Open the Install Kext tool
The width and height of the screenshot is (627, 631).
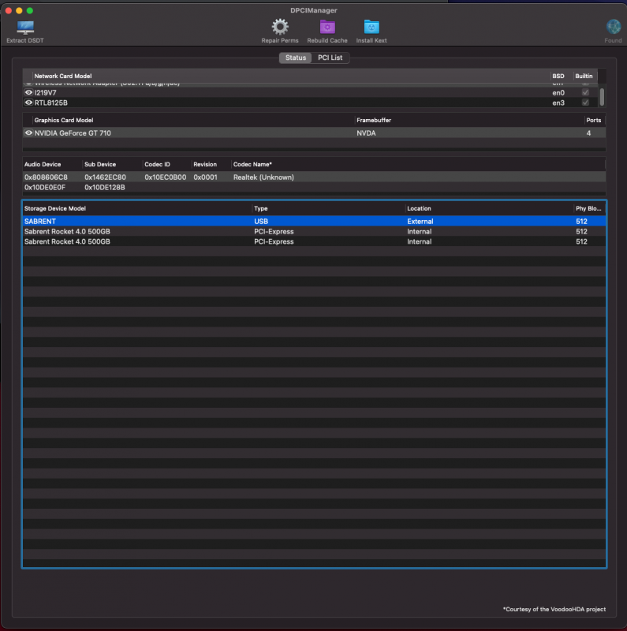pyautogui.click(x=371, y=28)
